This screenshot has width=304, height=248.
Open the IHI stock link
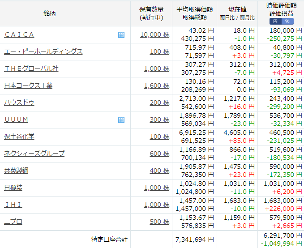tap(13, 205)
